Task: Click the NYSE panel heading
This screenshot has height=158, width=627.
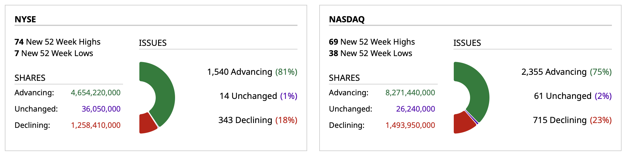Action: click(x=25, y=19)
